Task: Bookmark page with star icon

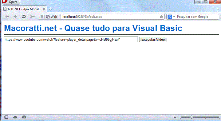Action: [161, 17]
